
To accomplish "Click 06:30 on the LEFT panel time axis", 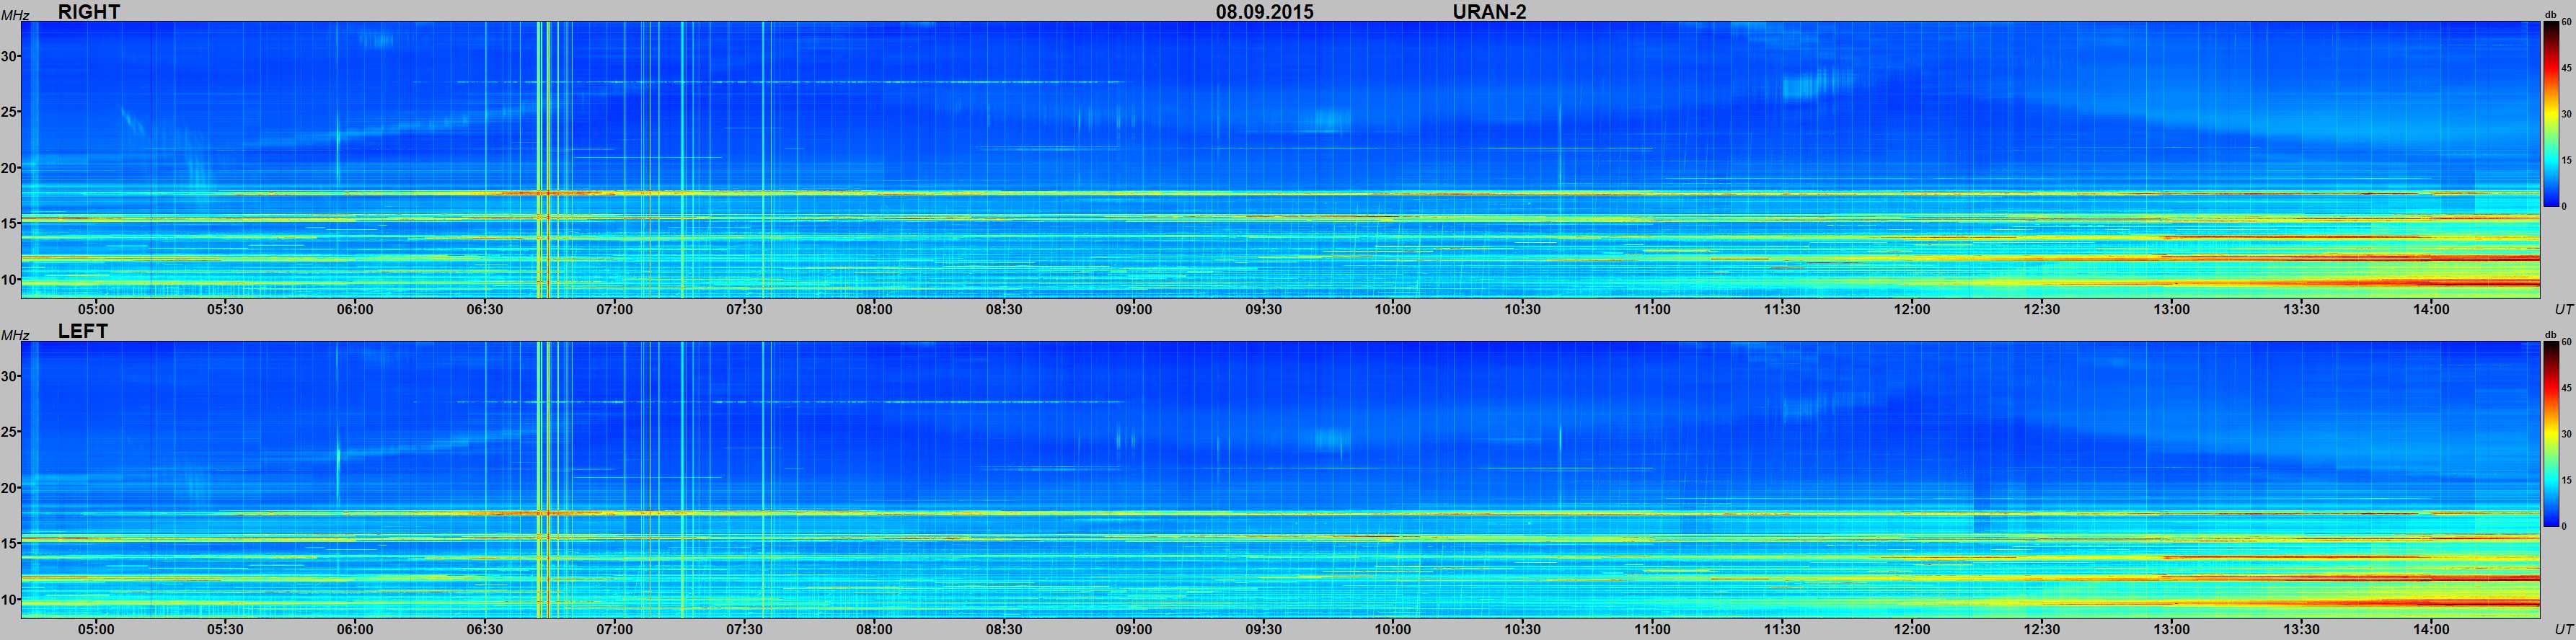I will click(485, 629).
